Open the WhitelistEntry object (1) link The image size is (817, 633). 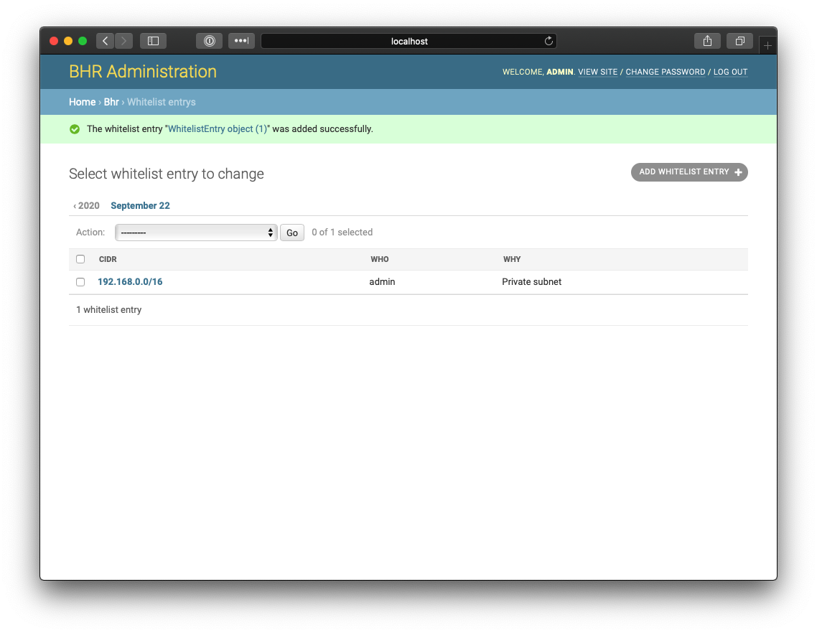(218, 128)
